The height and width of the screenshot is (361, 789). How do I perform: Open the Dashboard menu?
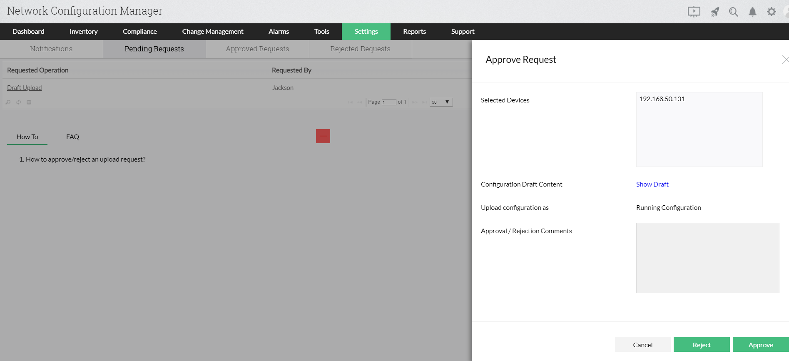pos(28,32)
